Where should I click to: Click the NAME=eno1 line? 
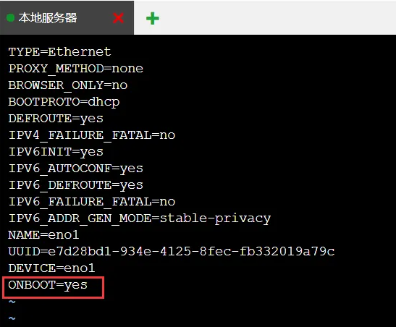(43, 235)
